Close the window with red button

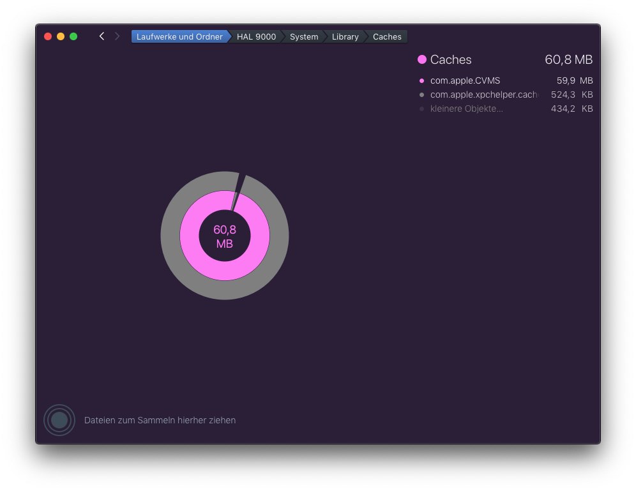[48, 36]
